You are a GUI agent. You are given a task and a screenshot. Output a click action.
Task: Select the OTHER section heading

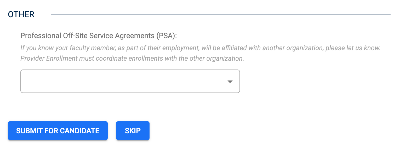(x=21, y=14)
